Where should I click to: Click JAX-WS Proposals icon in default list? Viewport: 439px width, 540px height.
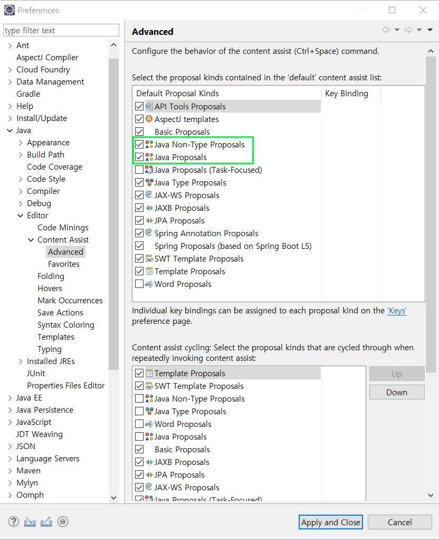tap(149, 194)
